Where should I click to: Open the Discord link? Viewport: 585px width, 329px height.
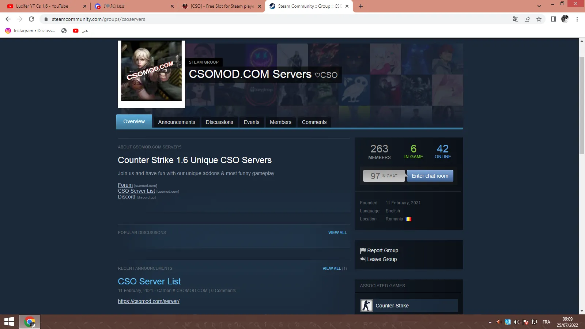coord(127,197)
